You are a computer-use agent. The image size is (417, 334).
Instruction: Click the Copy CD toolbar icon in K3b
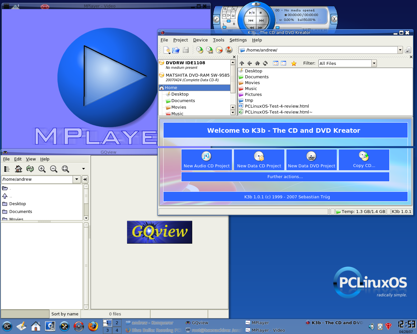tap(199, 50)
